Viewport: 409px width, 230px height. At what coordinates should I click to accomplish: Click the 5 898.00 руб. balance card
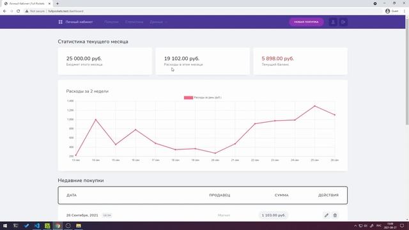pos(300,61)
